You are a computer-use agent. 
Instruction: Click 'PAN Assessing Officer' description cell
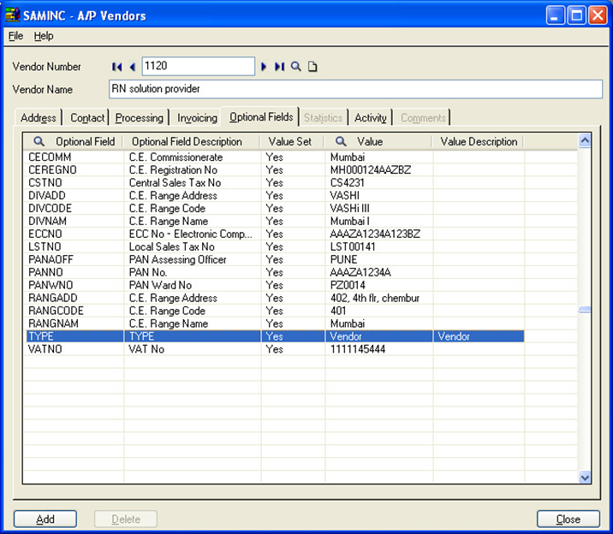click(193, 259)
